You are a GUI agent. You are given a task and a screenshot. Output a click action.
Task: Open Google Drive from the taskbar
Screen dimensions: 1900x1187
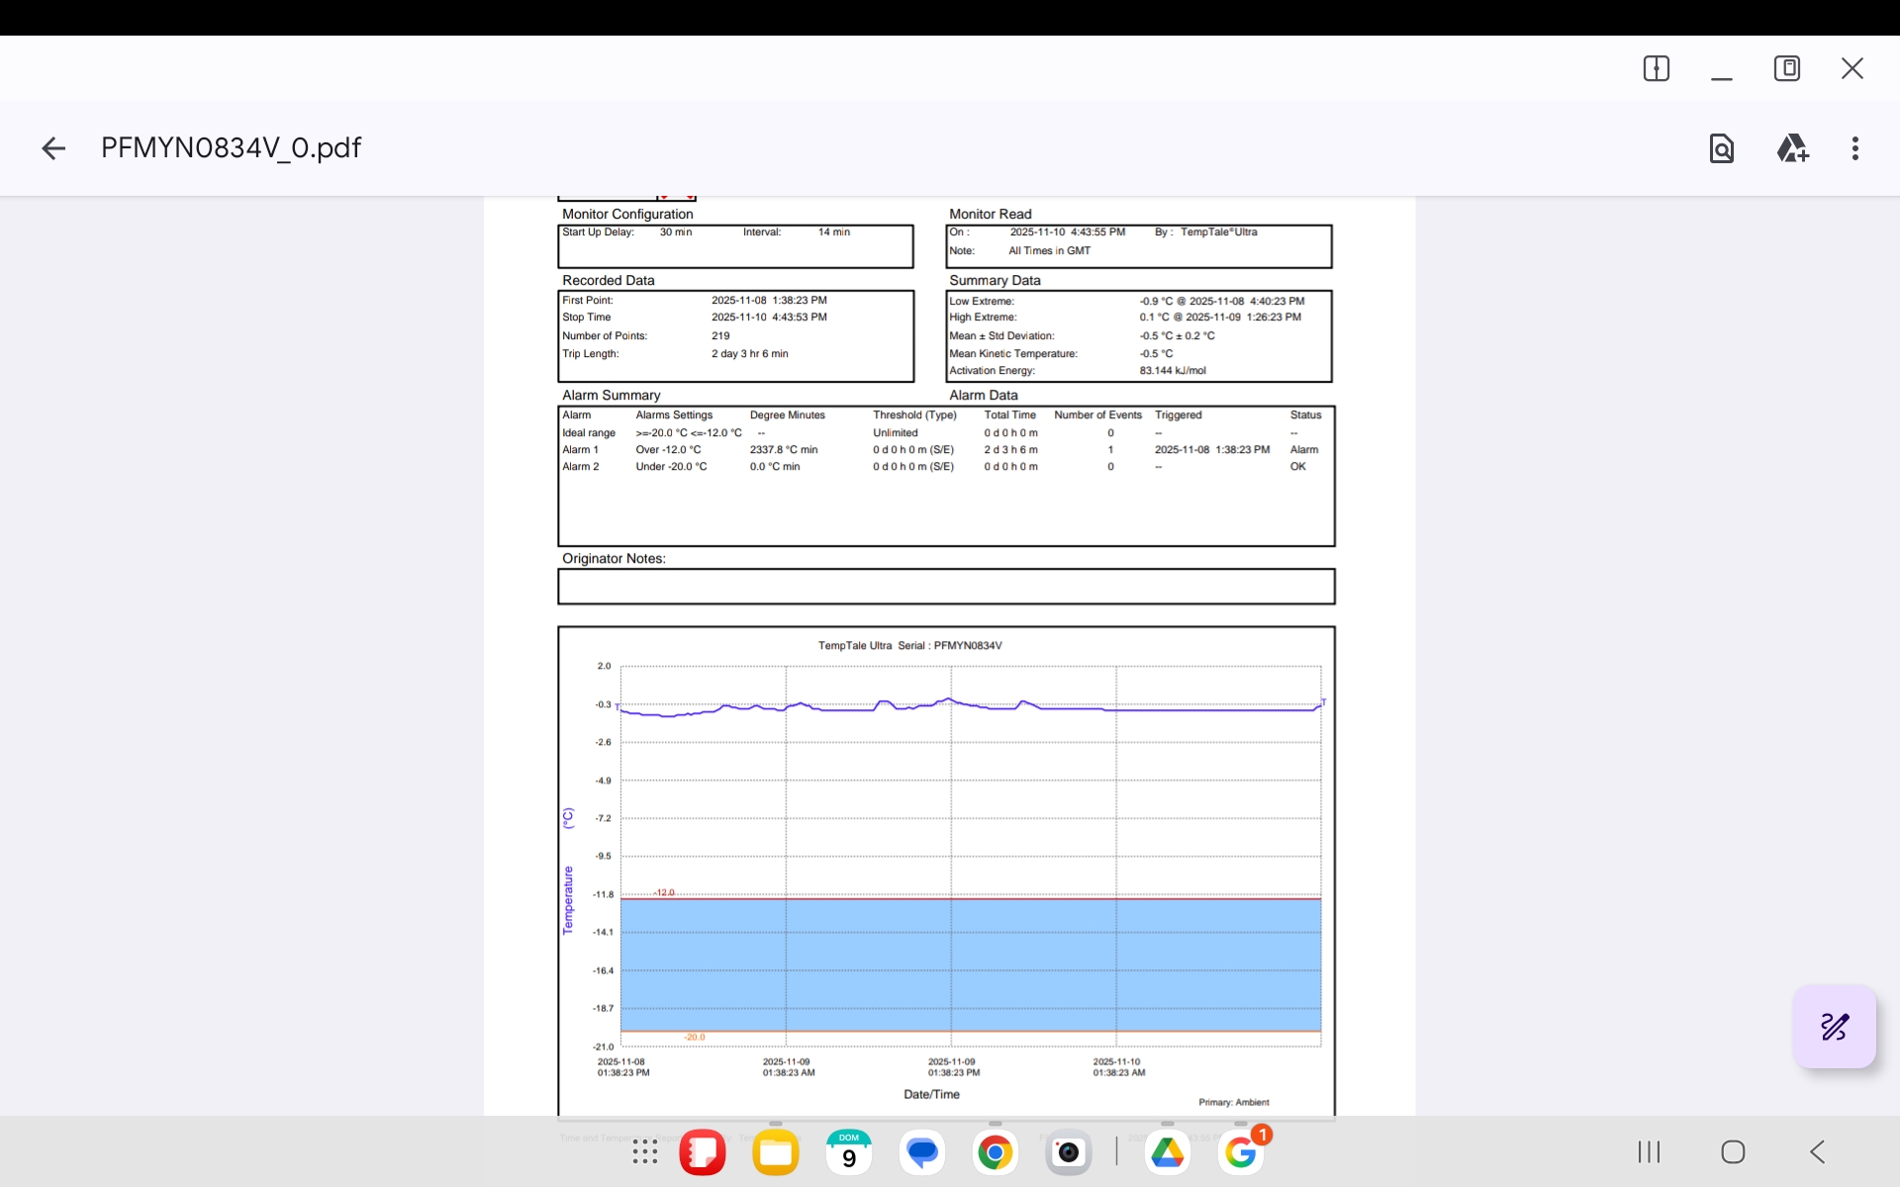pyautogui.click(x=1167, y=1151)
